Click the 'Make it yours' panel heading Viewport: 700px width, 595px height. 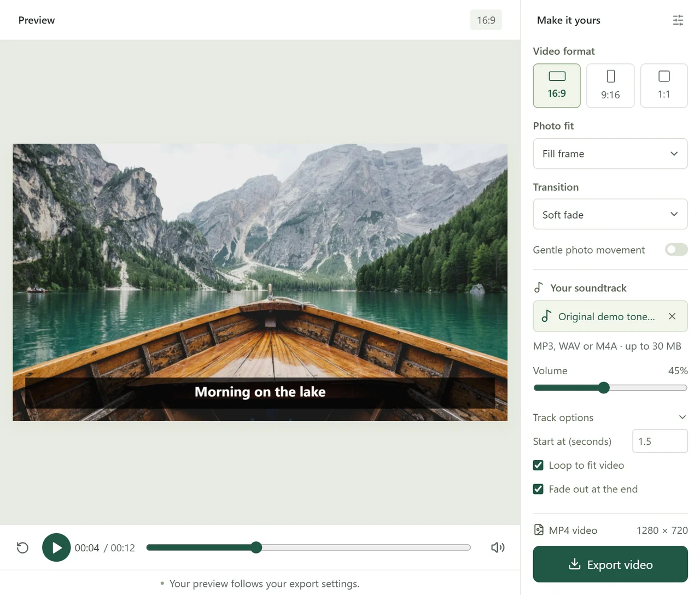pos(569,20)
